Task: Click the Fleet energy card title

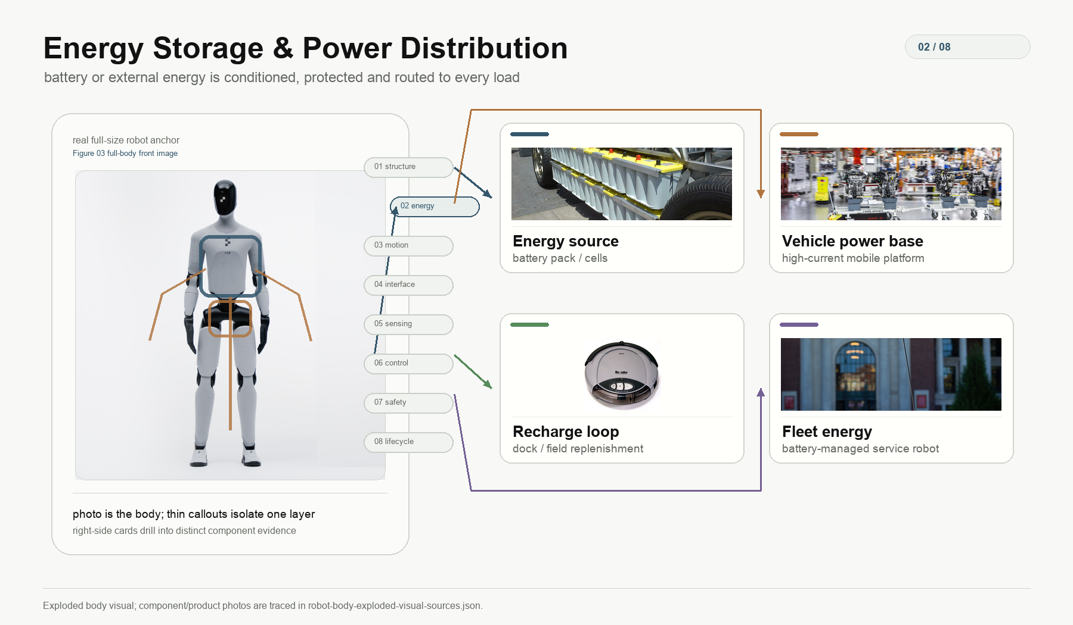Action: [827, 432]
